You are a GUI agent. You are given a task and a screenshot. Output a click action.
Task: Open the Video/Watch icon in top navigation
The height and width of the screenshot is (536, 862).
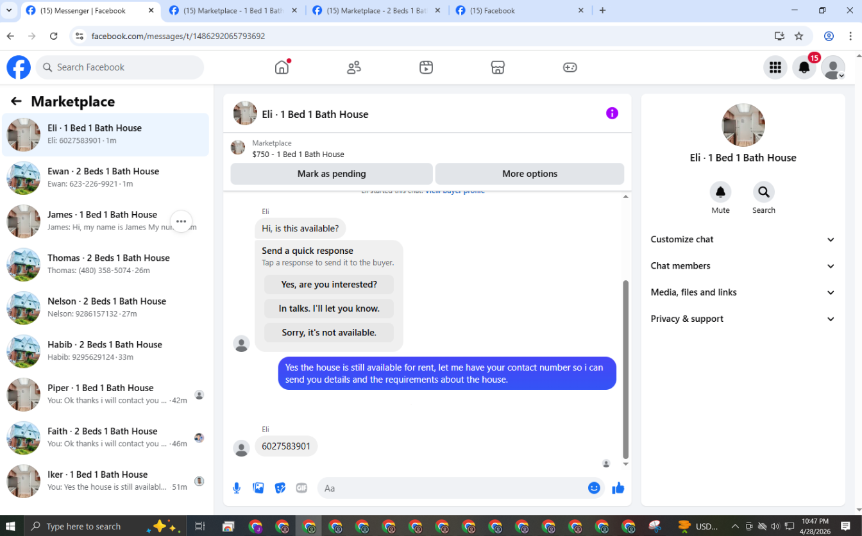coord(426,67)
